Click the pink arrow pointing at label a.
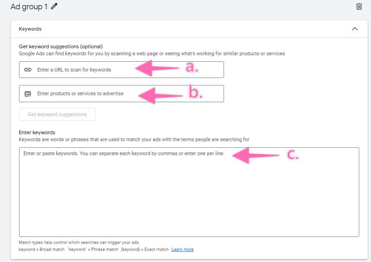371x262 pixels. (157, 68)
